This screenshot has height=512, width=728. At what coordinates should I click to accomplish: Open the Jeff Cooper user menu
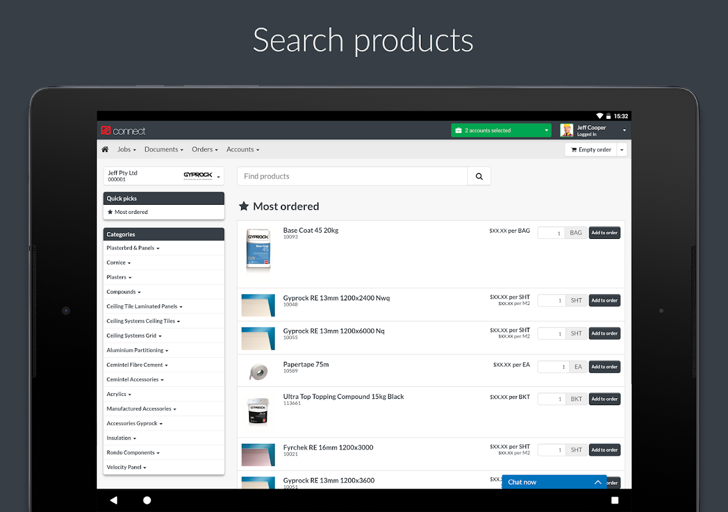point(593,130)
